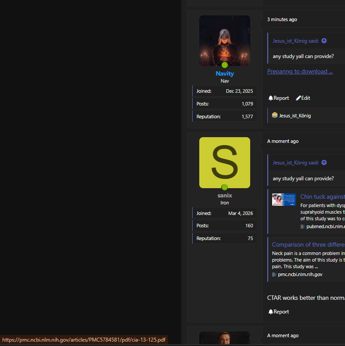The image size is (345, 346).
Task: Open the 'Chin tuck against' article link
Action: coord(323,197)
